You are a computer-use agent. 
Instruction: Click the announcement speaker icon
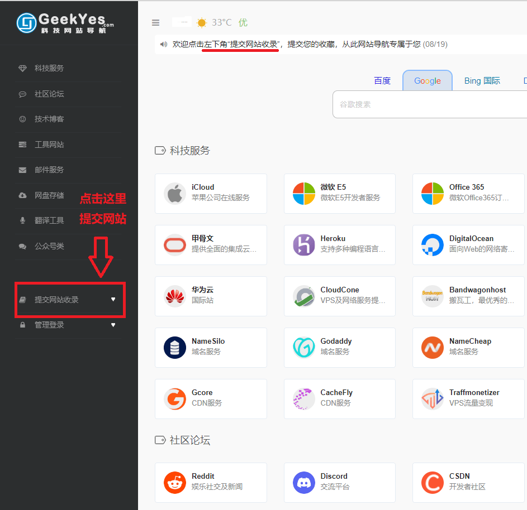pyautogui.click(x=164, y=44)
